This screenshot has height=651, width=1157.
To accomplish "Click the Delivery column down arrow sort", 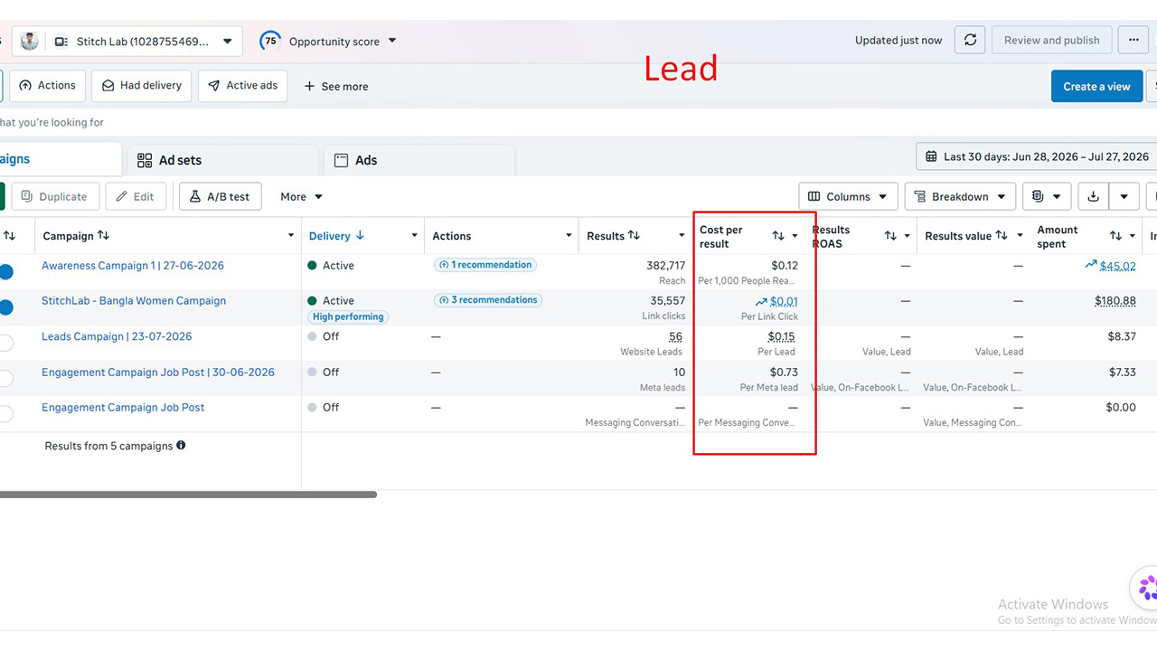I will click(x=360, y=235).
